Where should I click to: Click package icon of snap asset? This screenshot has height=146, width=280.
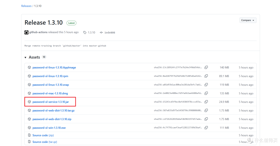[29, 85]
